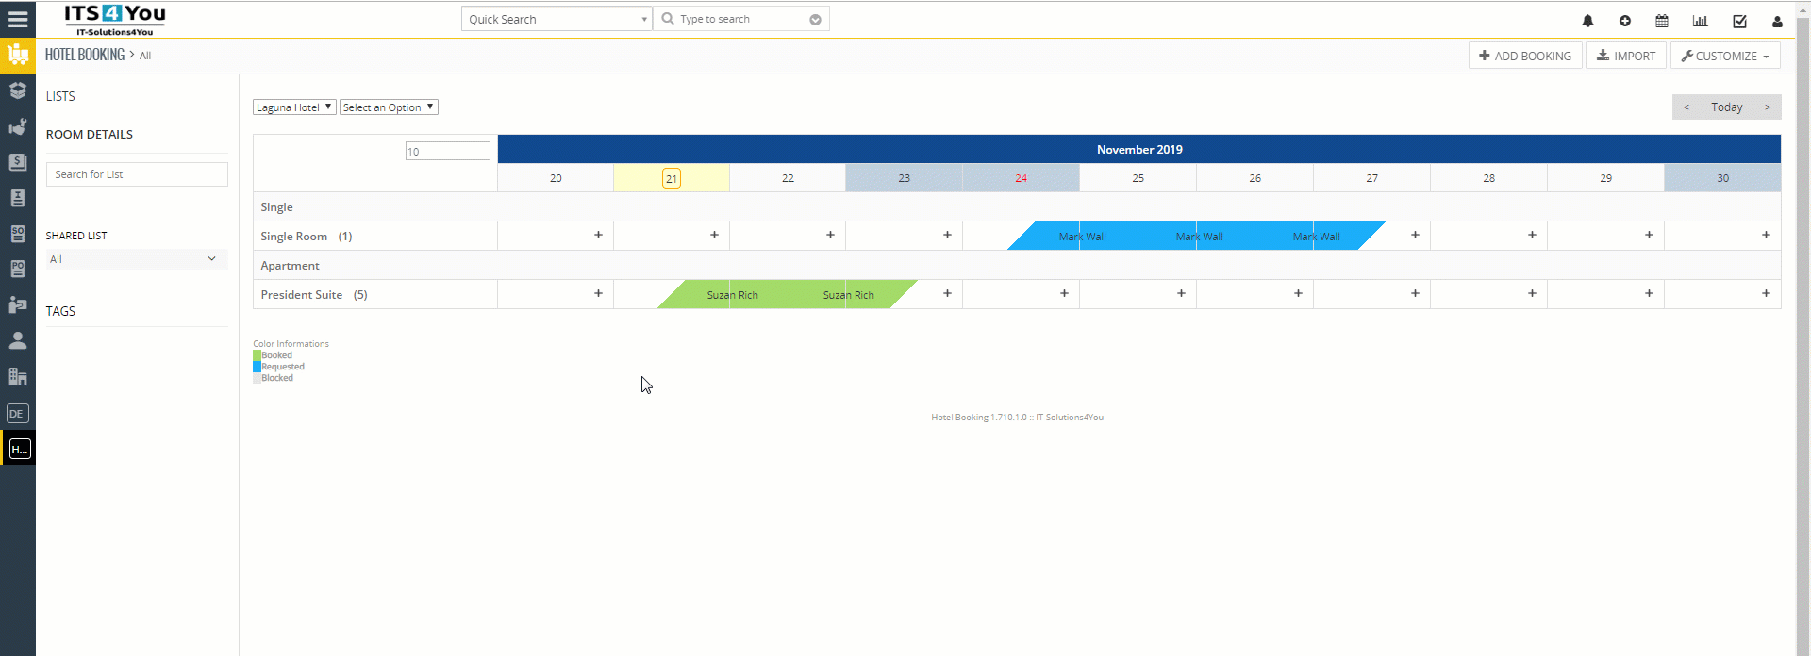
Task: Expand the Laguna Hotel dropdown
Action: click(x=294, y=107)
